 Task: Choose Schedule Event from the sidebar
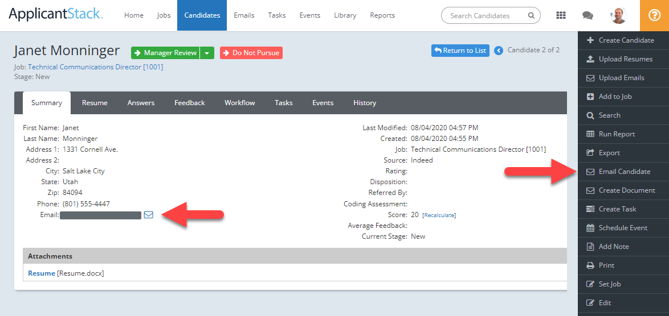[623, 228]
